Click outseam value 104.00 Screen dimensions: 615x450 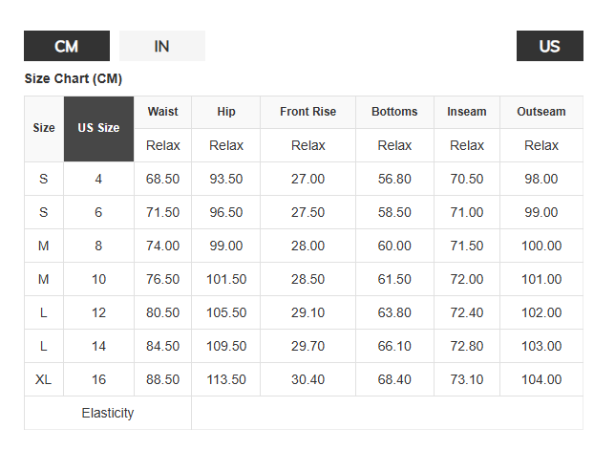[541, 379]
